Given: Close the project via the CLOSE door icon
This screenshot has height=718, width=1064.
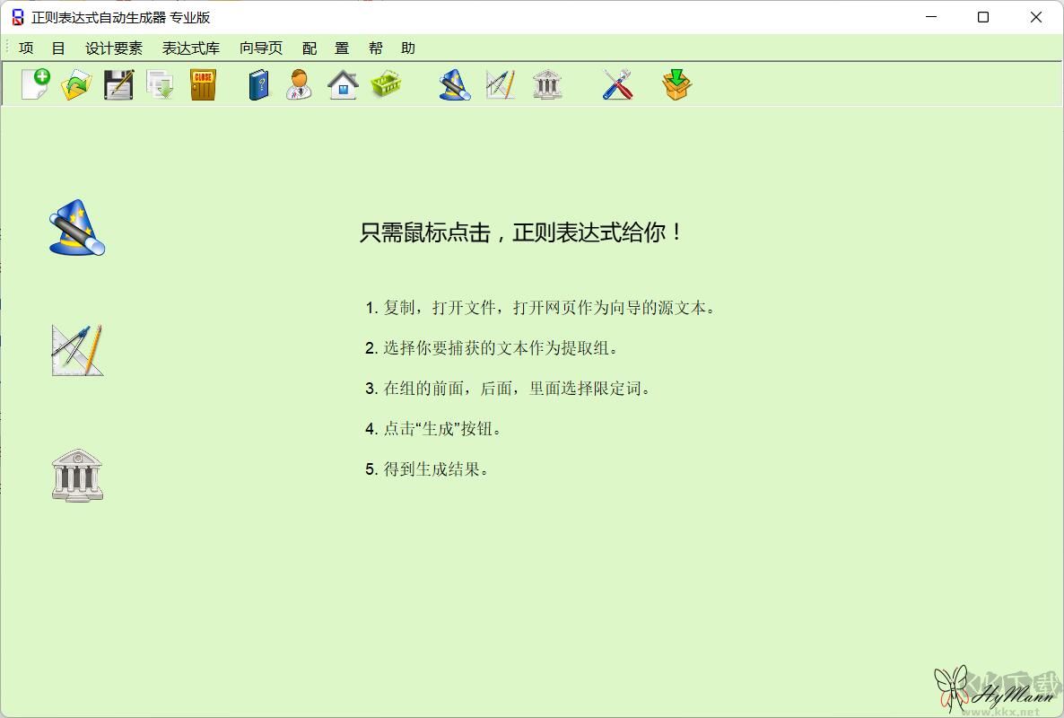Looking at the screenshot, I should click(203, 83).
